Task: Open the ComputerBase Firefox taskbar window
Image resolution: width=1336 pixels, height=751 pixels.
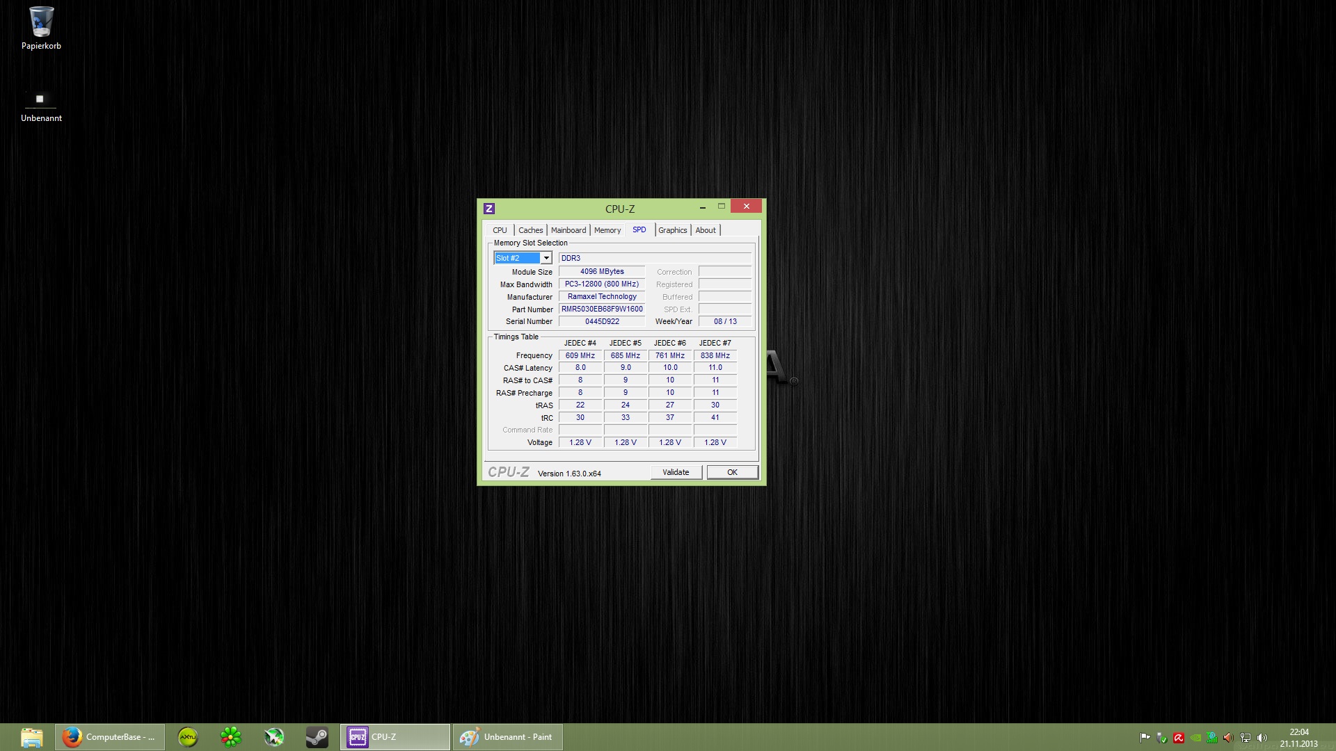Action: point(110,737)
